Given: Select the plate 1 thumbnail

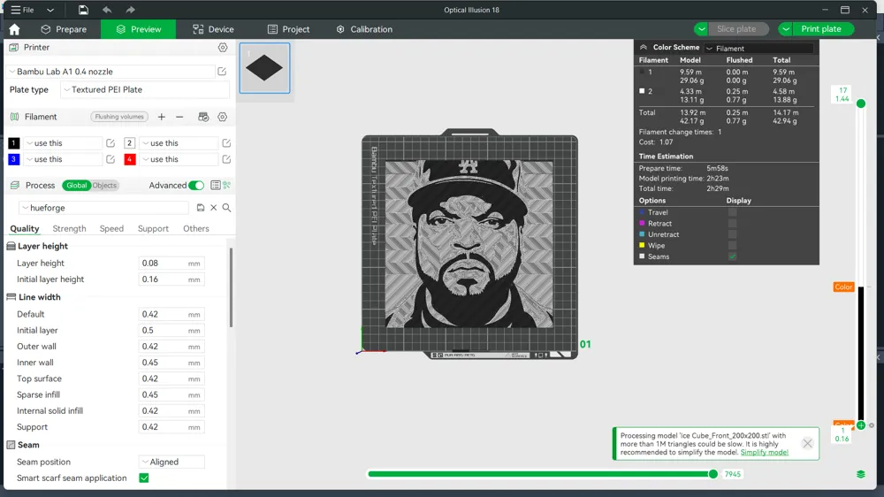Looking at the screenshot, I should click(x=264, y=68).
